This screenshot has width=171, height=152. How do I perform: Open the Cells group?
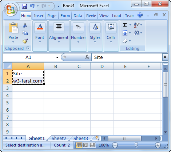pos(111,36)
